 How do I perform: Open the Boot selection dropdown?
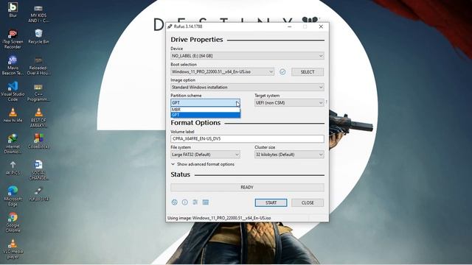(222, 72)
